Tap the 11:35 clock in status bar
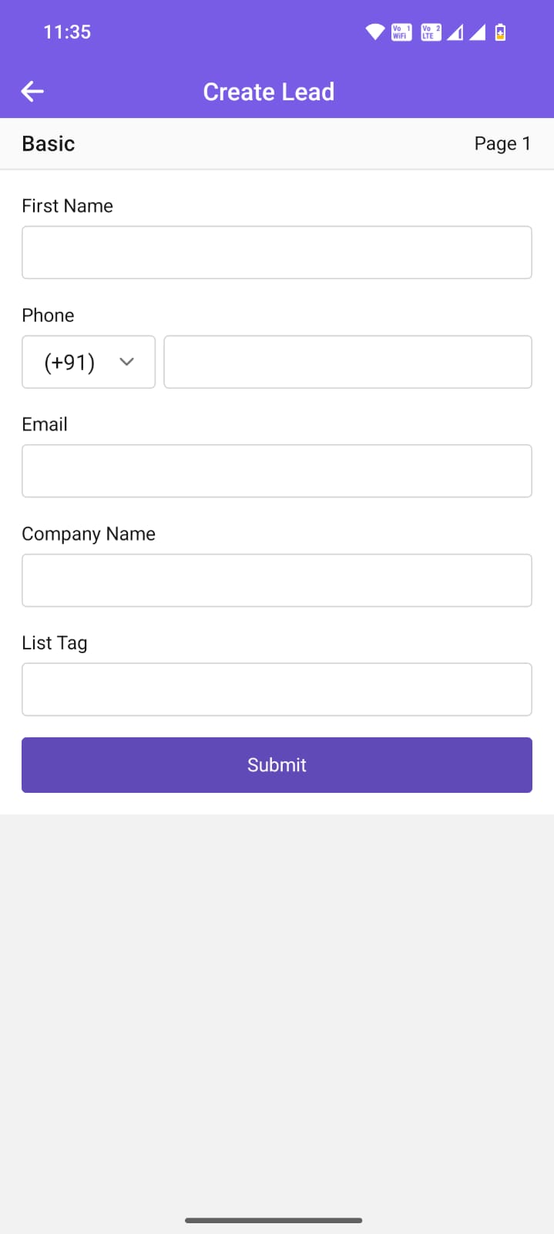 coord(67,32)
